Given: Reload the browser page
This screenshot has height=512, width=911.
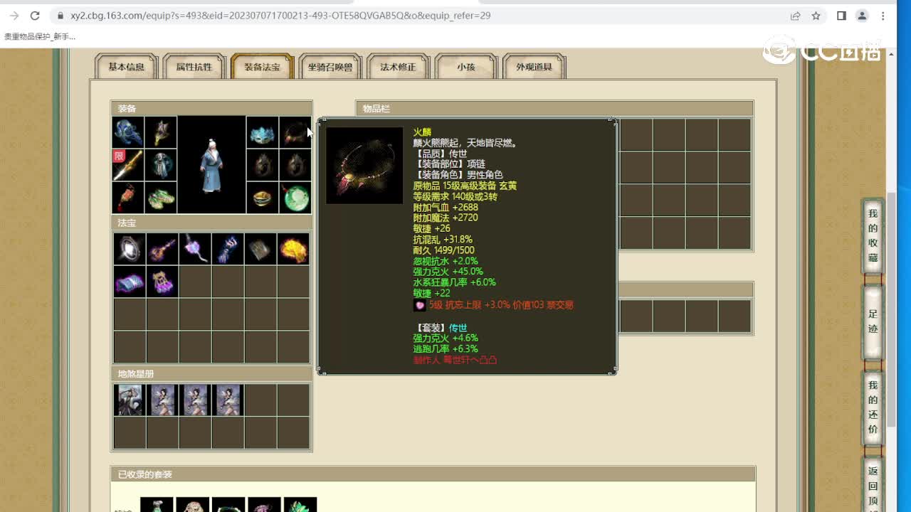Looking at the screenshot, I should (35, 16).
